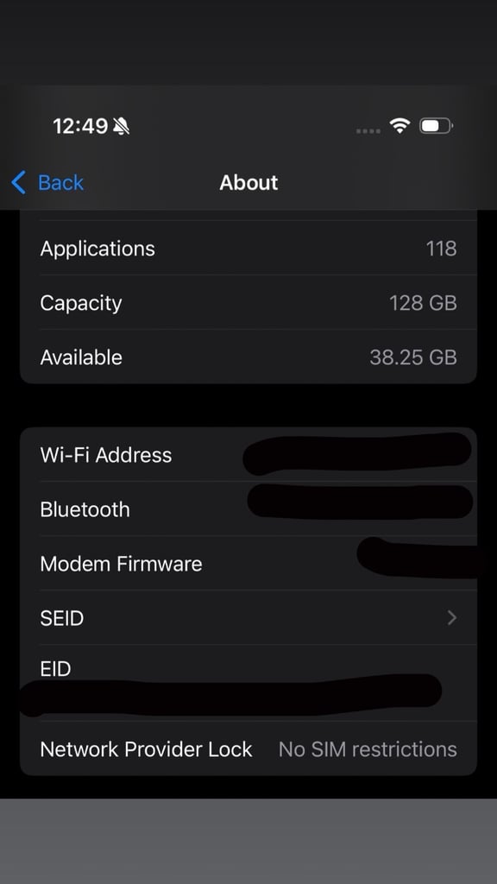Select the Applications row
Screen dimensions: 497x884
(x=248, y=249)
